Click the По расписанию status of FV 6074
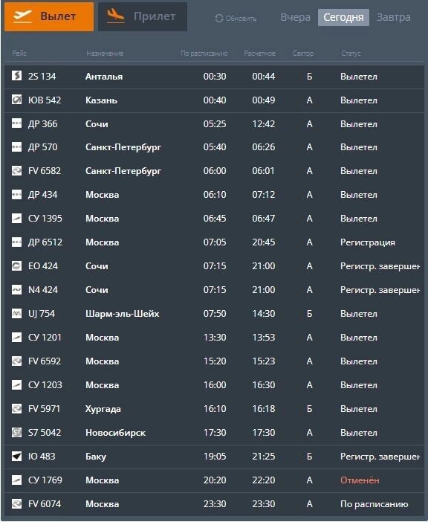428x522 pixels. click(x=374, y=504)
